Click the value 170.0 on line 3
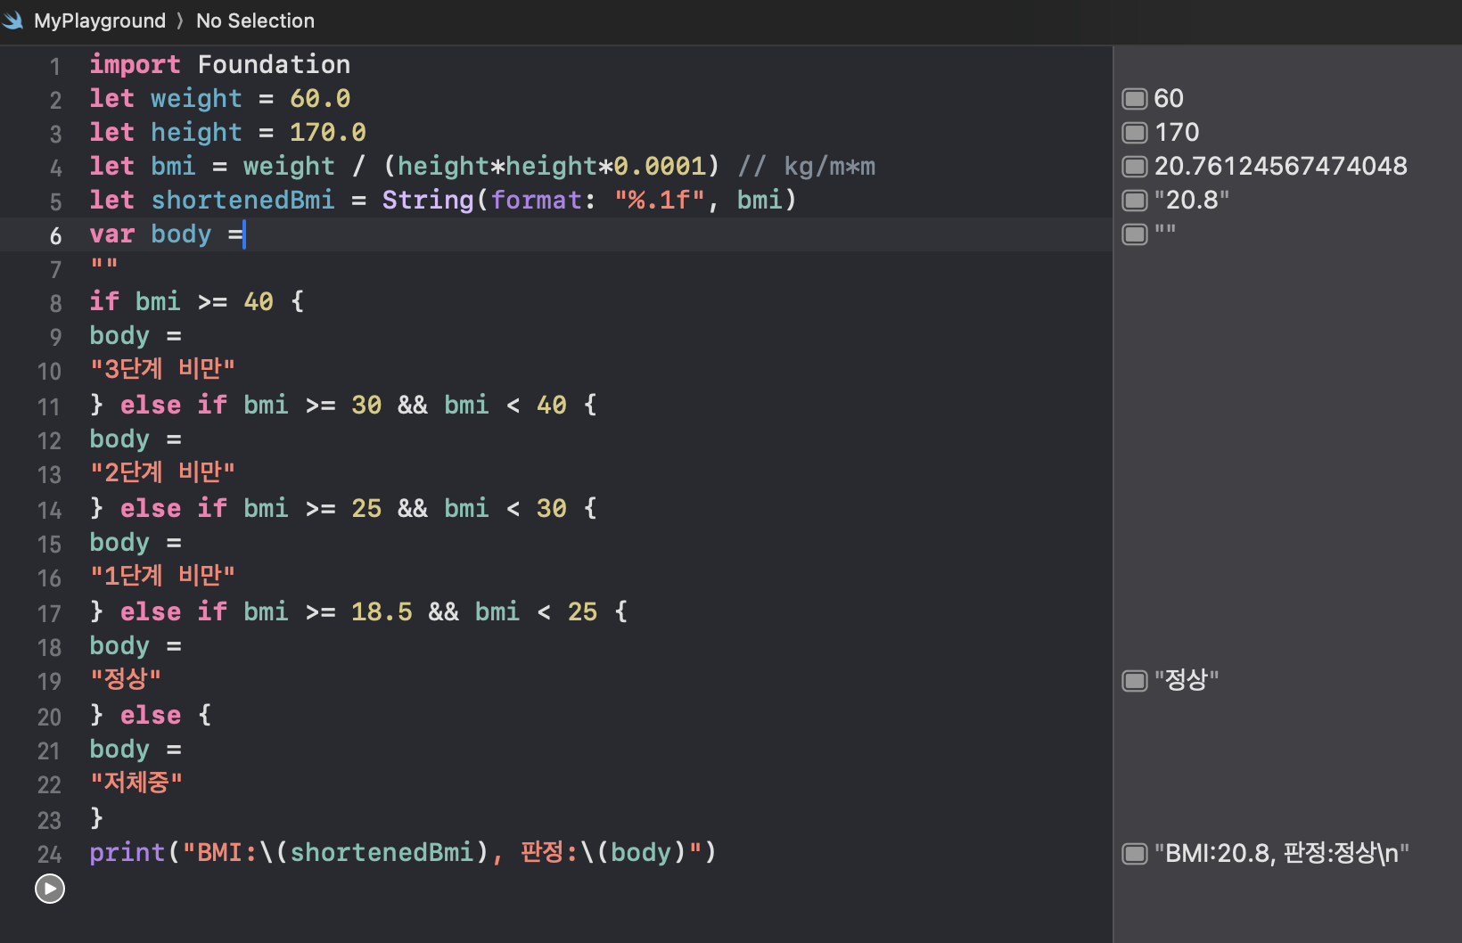 327,132
